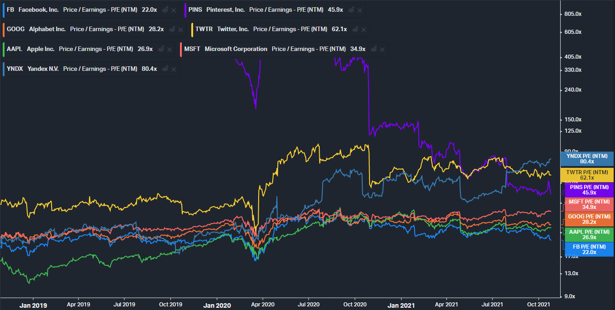Click the stack icon in the MSFT legend row
615x310 pixels.
coord(374,49)
